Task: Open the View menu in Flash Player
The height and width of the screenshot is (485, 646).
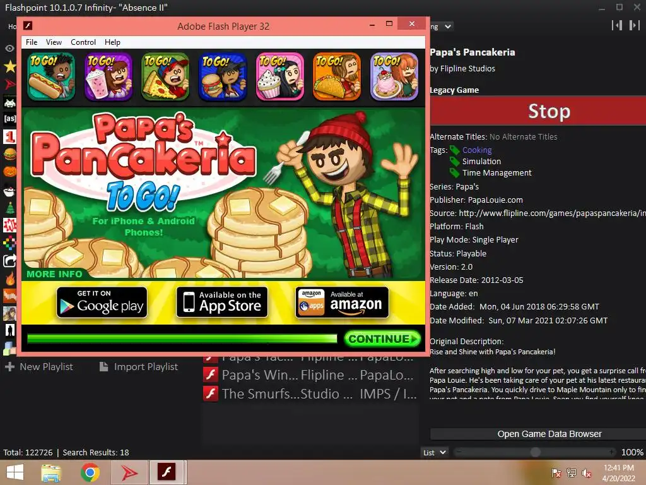Action: (x=54, y=42)
